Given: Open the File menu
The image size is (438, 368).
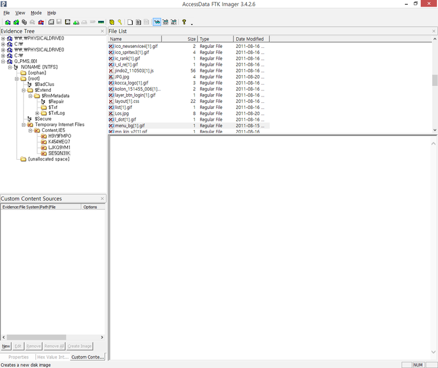Looking at the screenshot, I should [7, 12].
